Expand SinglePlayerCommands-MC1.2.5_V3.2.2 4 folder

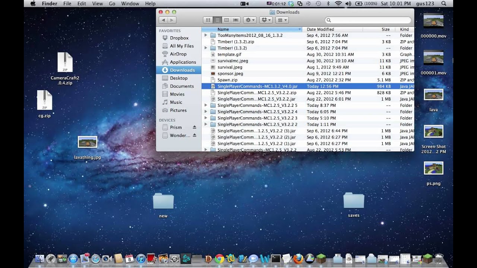click(206, 112)
